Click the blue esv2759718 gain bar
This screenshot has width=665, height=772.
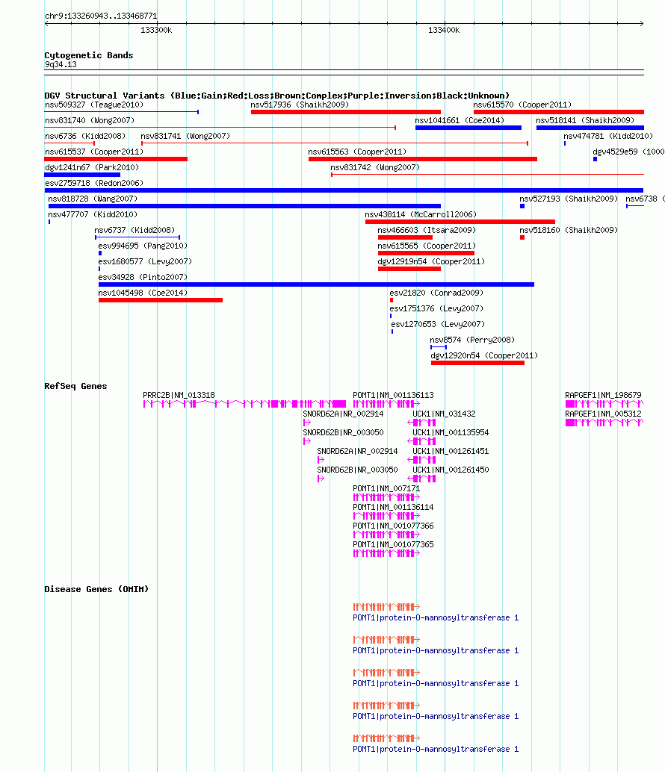pos(344,190)
